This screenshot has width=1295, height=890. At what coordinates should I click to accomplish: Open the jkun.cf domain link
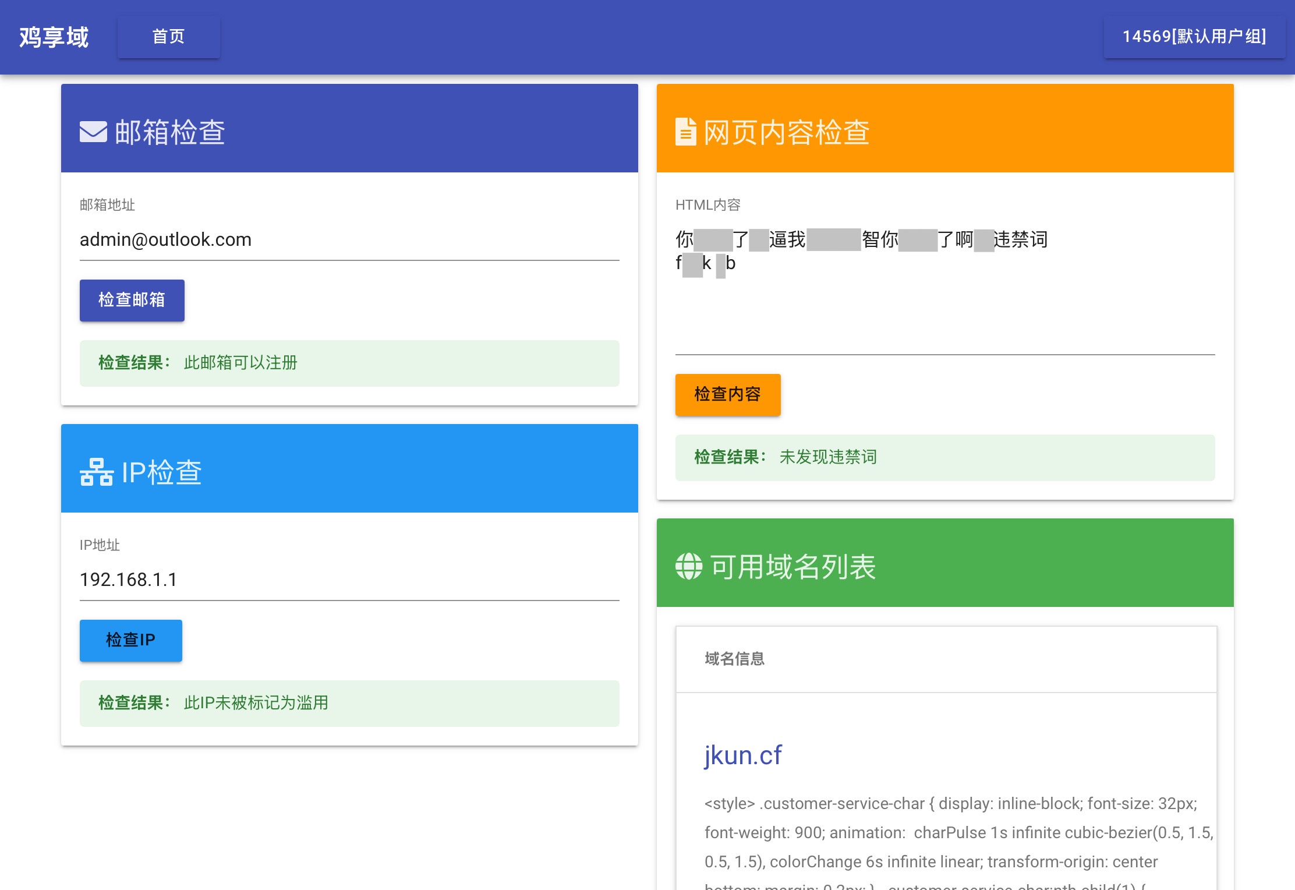tap(743, 755)
